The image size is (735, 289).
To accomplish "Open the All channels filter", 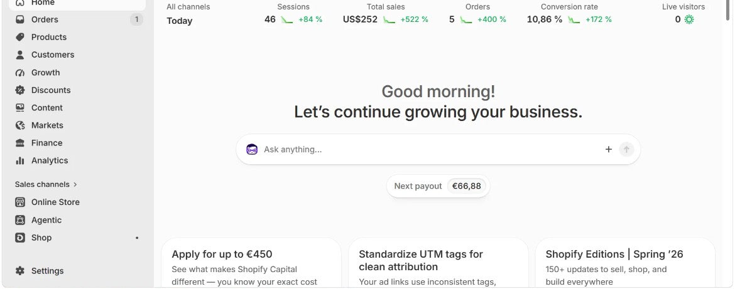I will pyautogui.click(x=188, y=7).
